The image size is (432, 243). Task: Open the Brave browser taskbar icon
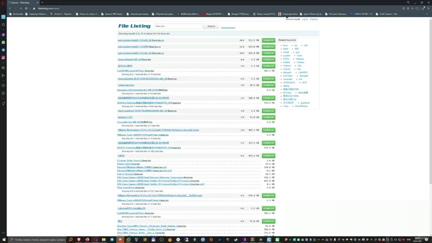click(x=79, y=240)
